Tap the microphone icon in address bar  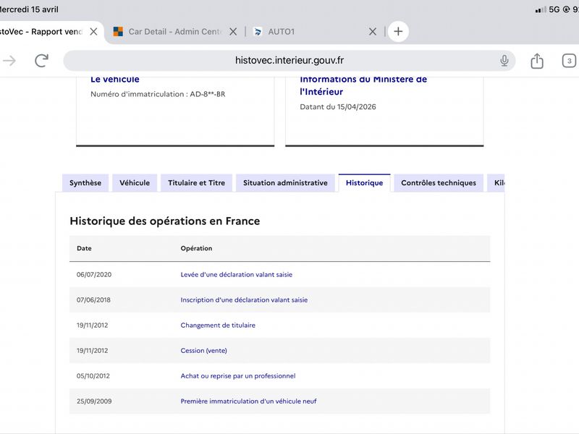click(504, 61)
